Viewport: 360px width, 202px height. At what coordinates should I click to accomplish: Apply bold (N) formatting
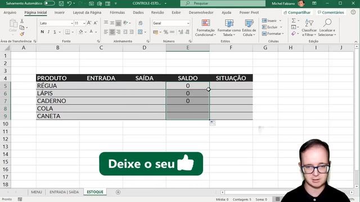tap(42, 32)
